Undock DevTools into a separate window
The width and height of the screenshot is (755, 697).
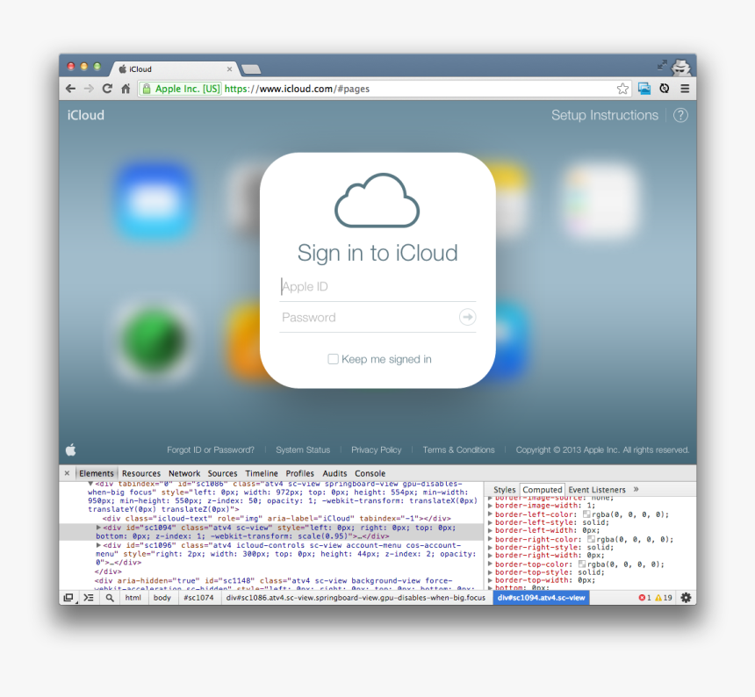[x=68, y=598]
